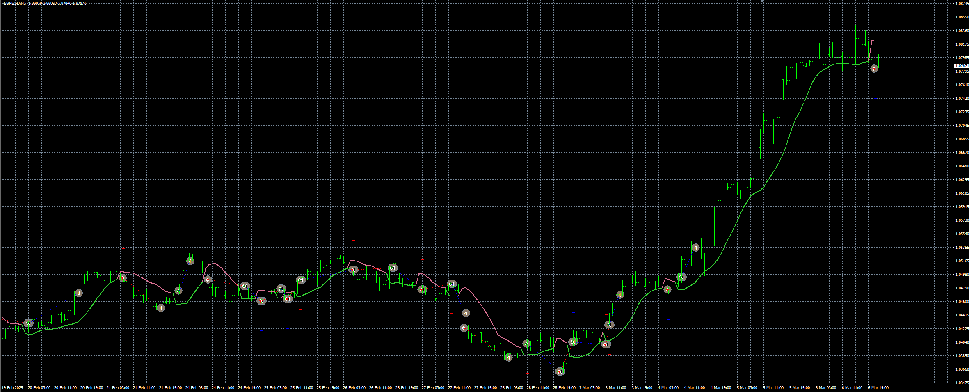Click the 3 Mar 19:00 time axis label
969x392 pixels.
642,388
